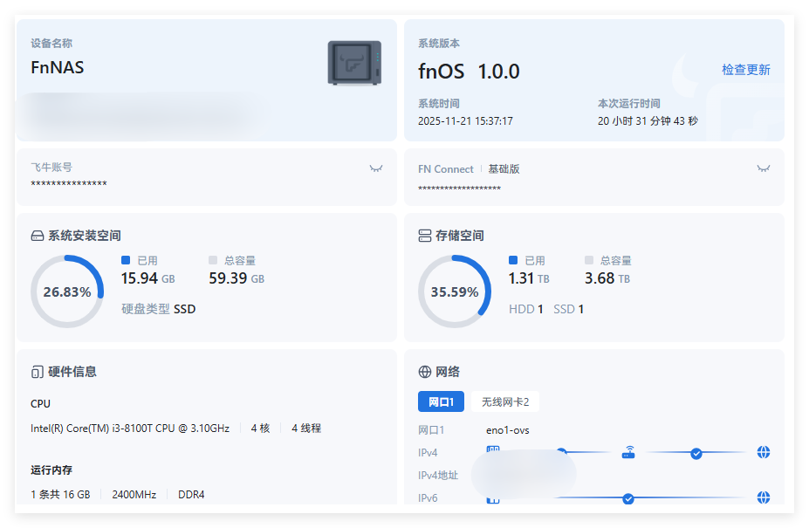809x528 pixels.
Task: Click the 59.39 GB total capacity value
Action: point(237,278)
